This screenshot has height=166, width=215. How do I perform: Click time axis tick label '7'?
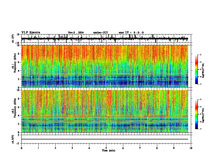(x=140, y=148)
